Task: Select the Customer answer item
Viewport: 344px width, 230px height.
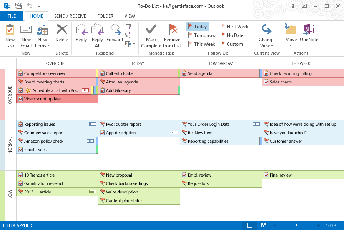Action: pos(303,141)
